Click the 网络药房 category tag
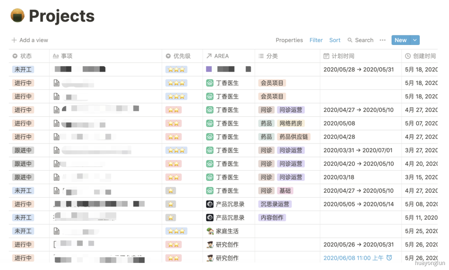Viewport: 449px width, 270px height. click(x=291, y=124)
